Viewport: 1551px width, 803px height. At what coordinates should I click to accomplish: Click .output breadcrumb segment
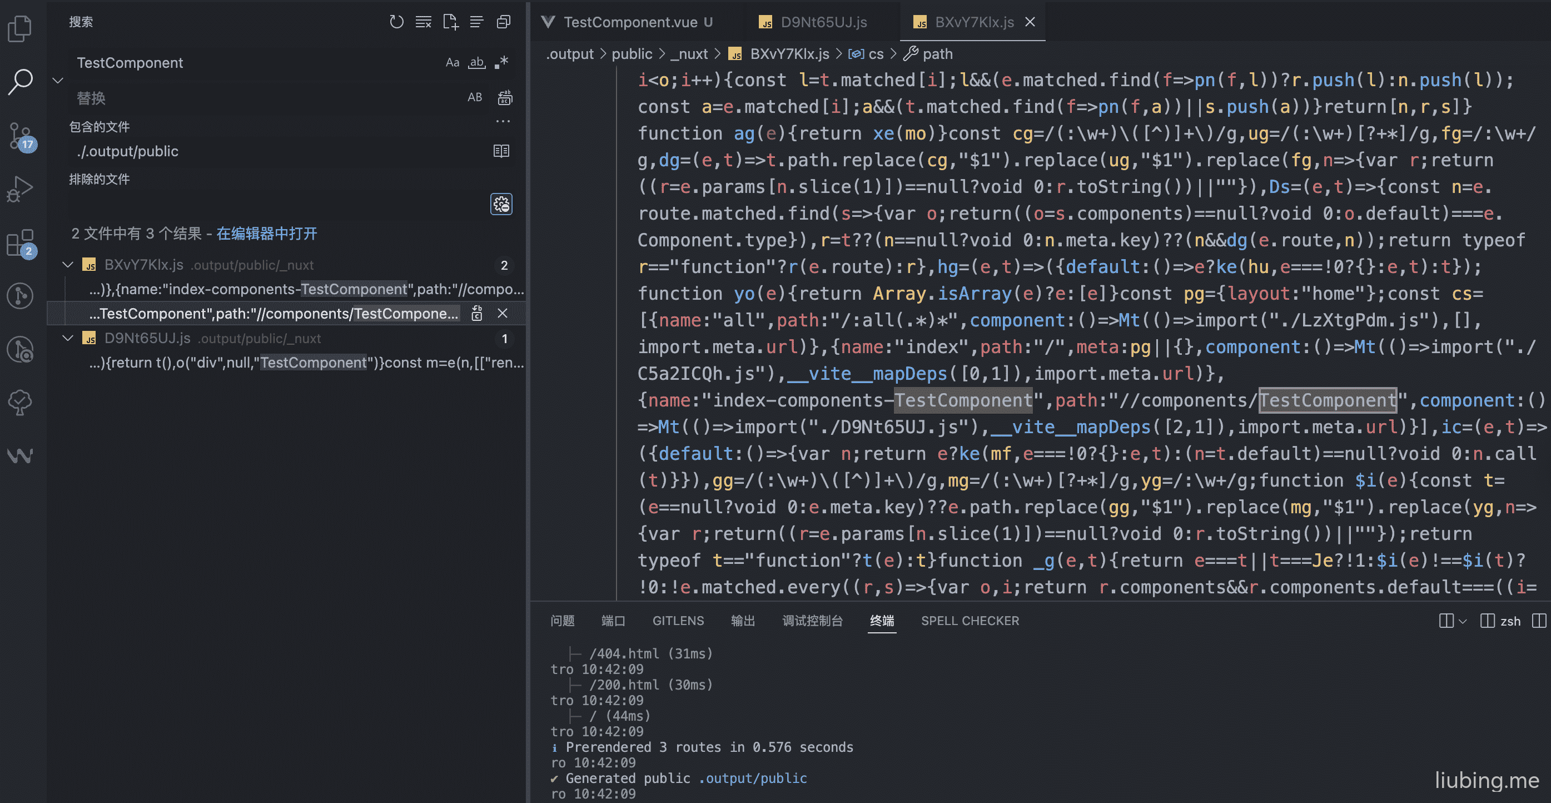tap(570, 54)
